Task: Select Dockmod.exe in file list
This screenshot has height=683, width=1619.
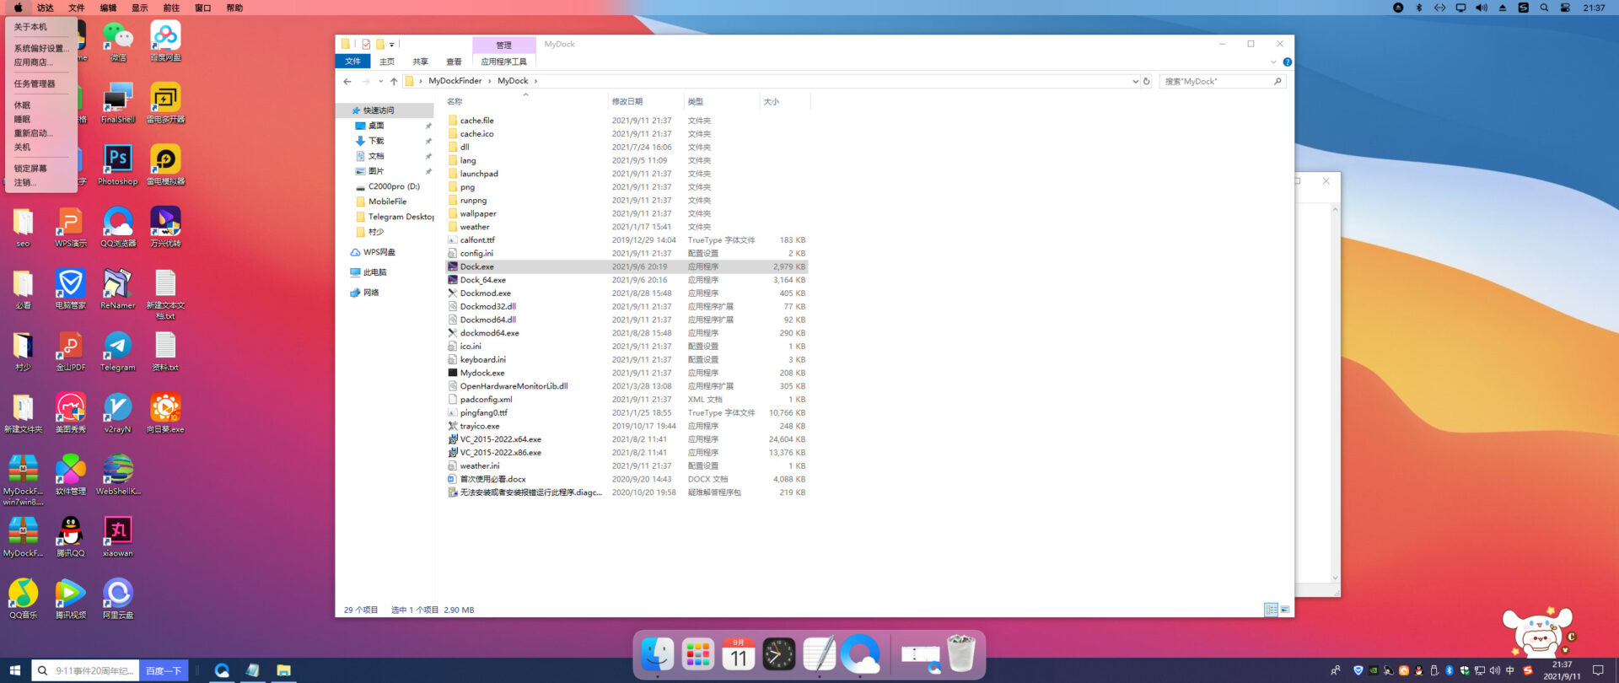Action: [x=485, y=293]
